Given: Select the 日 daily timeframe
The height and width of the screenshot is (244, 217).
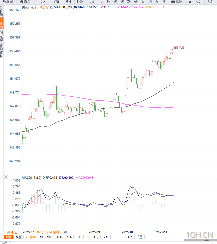Looking at the screenshot, I should (143, 1).
